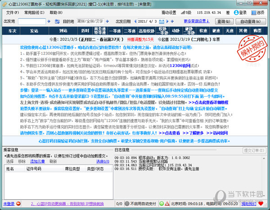Screen dimensions: 270x210
Task: Click the green status circle icon
Action: point(162,204)
